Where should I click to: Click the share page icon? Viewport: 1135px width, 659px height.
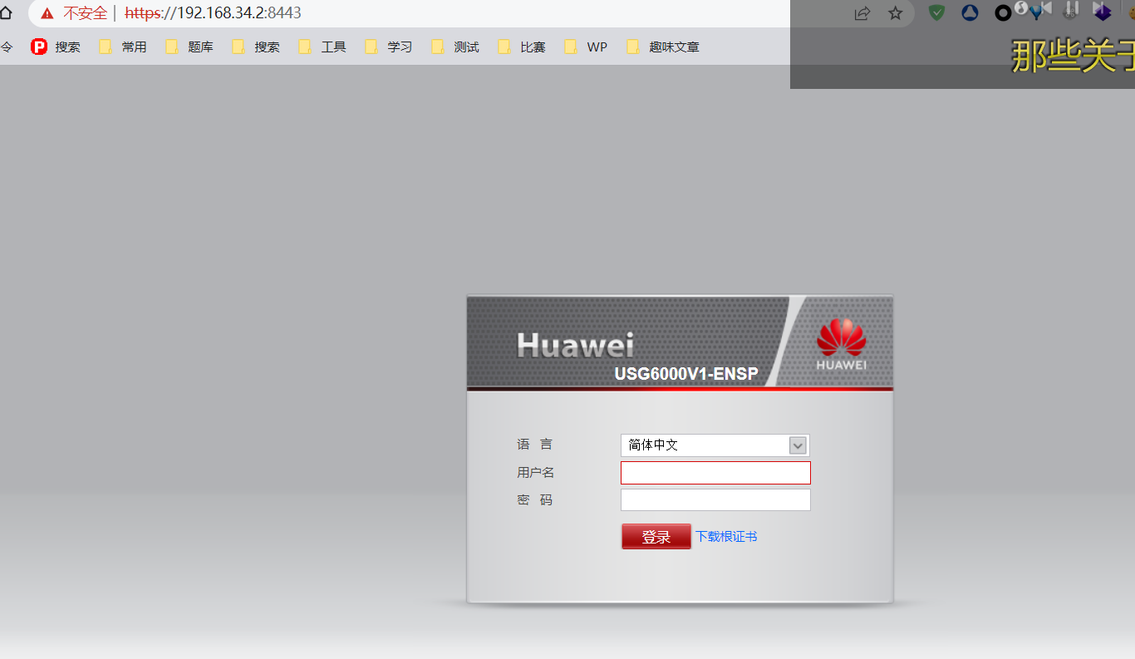coord(862,13)
